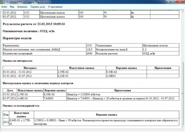Click interval '01.01.2012 - 31.01.2012' cell
Image resolution: width=185 pixels, height=132 pixels.
[x=30, y=72]
